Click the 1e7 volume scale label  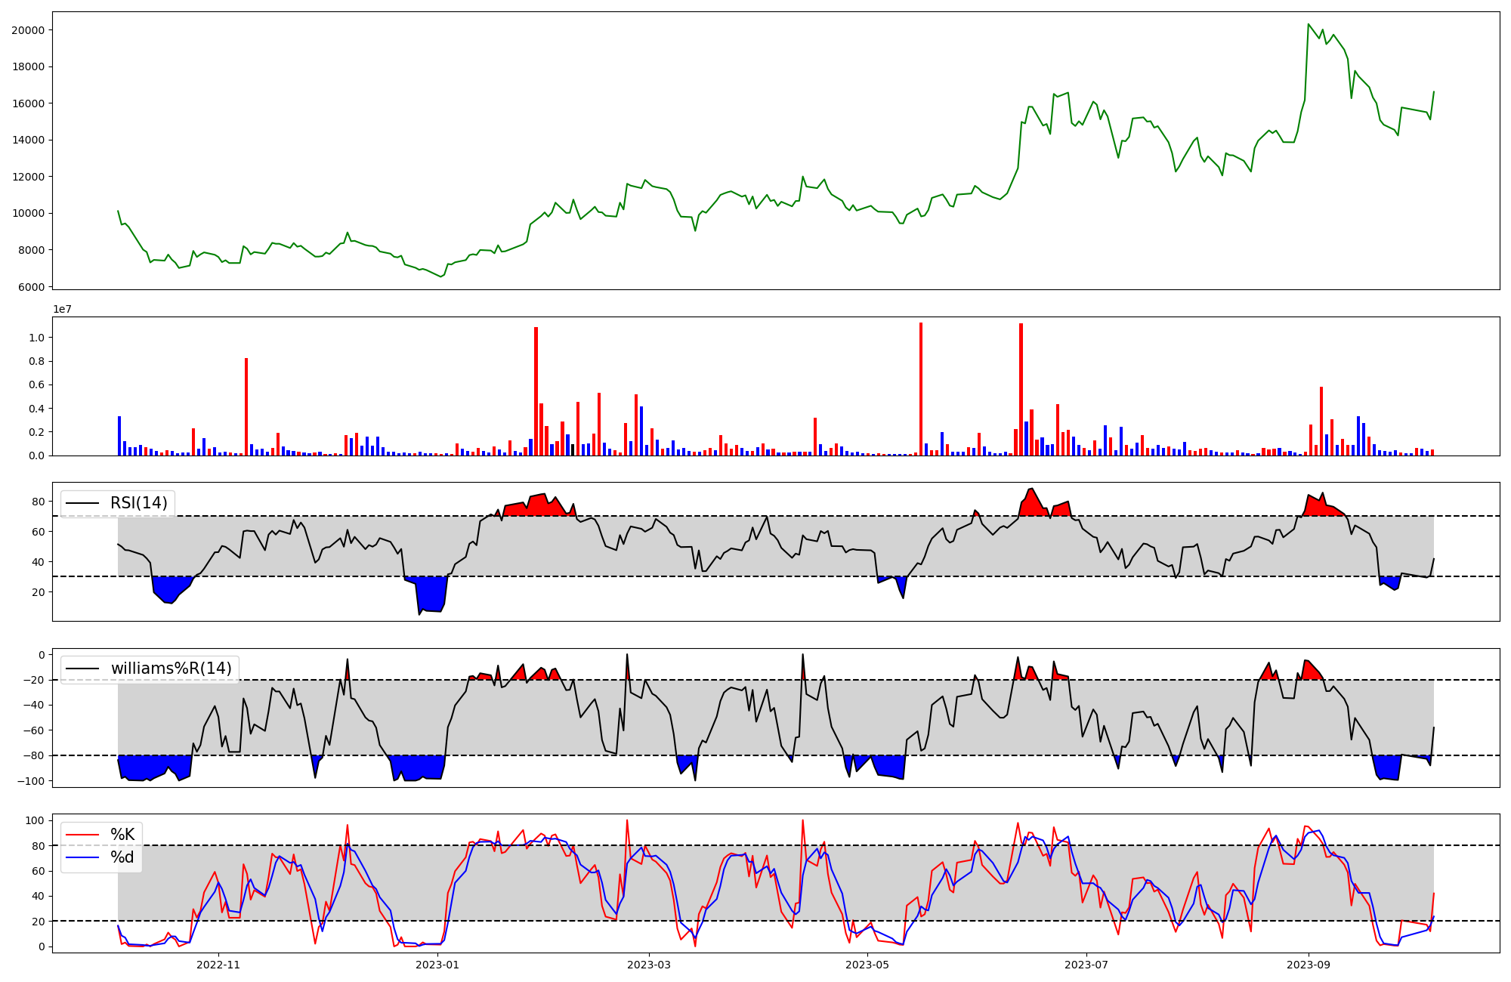pyautogui.click(x=62, y=310)
